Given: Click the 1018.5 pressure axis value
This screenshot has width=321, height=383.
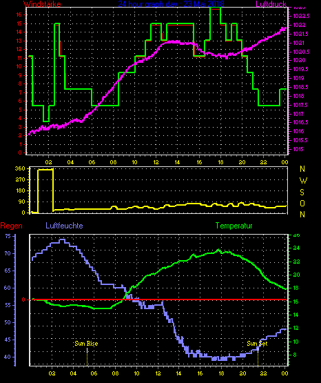Looking at the screenshot, I should [301, 87].
